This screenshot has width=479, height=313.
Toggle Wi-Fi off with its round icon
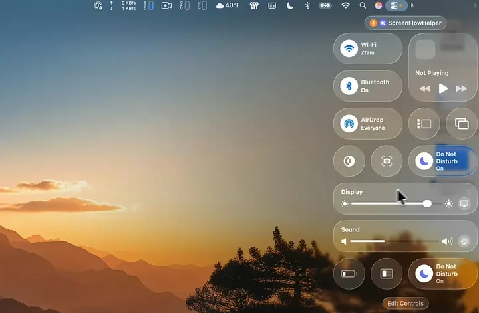(x=349, y=49)
